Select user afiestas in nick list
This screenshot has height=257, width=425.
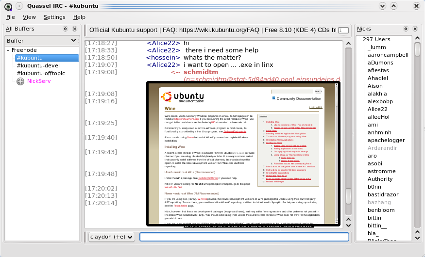[x=378, y=71]
